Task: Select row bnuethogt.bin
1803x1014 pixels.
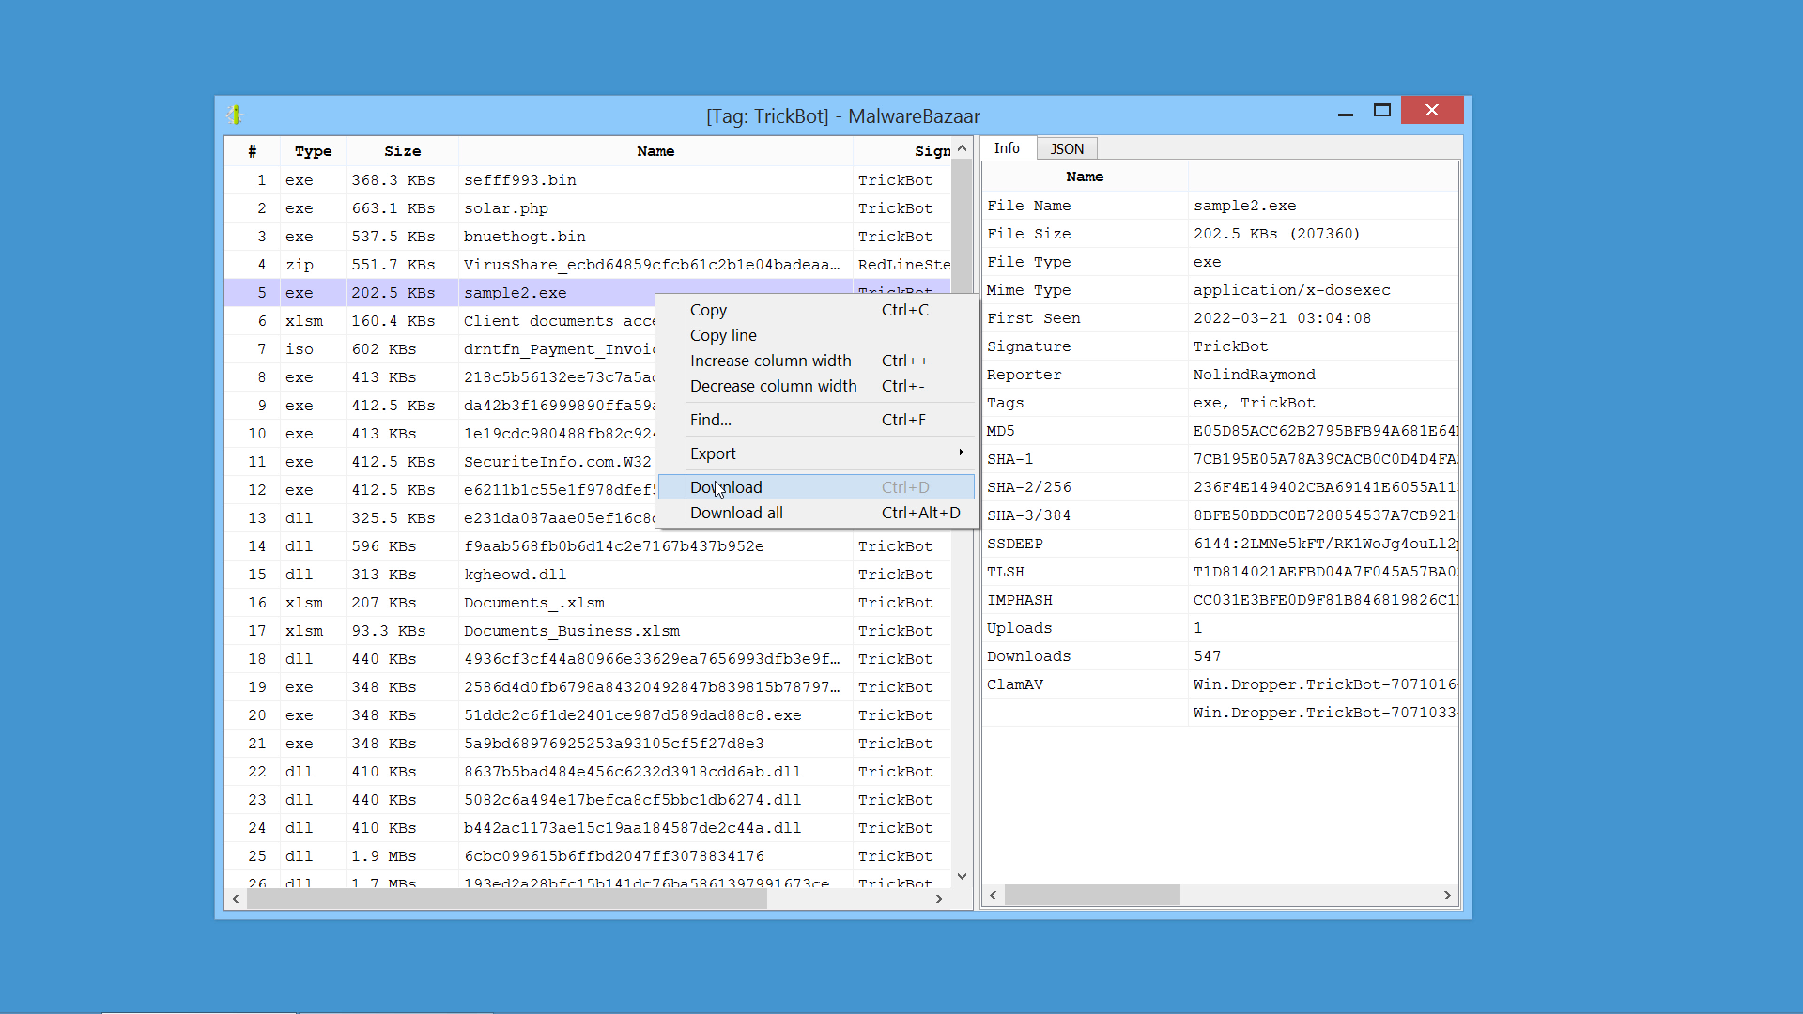Action: coord(588,237)
